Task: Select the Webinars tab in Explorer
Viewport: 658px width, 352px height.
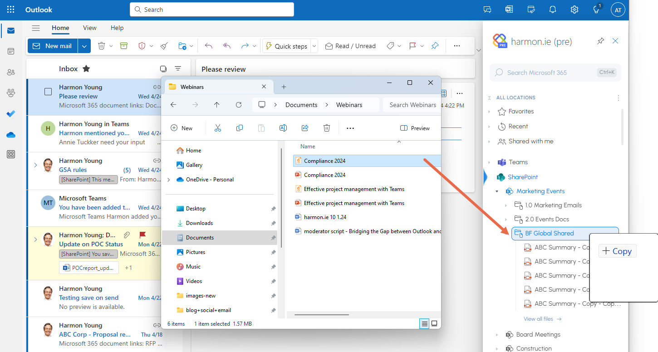Action: pos(218,87)
